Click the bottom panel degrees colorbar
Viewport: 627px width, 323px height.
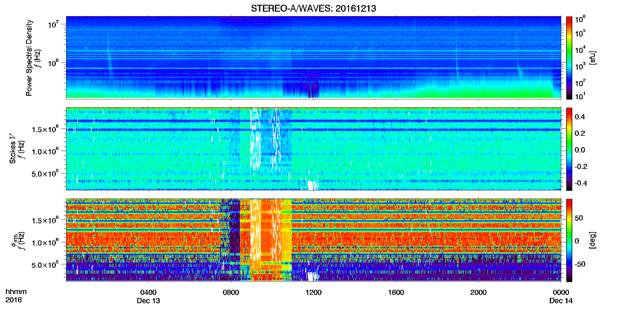569,240
